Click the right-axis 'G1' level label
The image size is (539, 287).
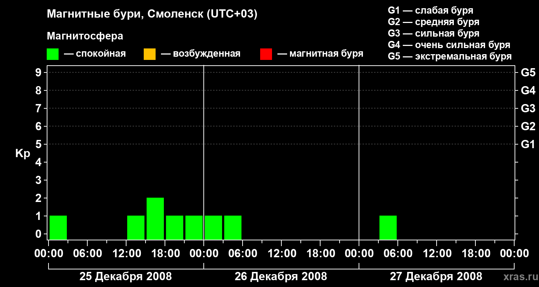point(528,144)
